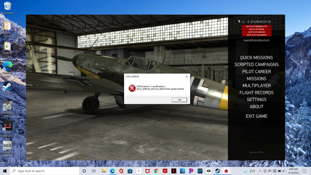The height and width of the screenshot is (175, 311).
Task: Click the Battle of Stalingrad badge
Action: click(x=257, y=35)
